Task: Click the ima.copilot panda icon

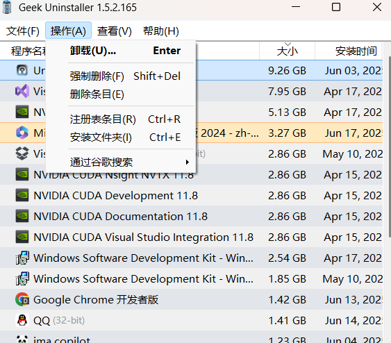Action: click(22, 340)
